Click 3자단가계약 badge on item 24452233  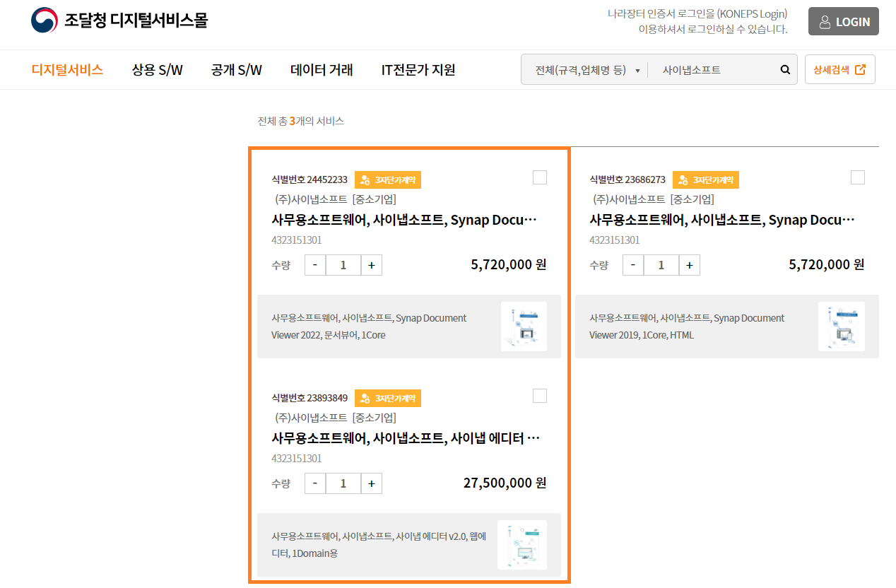click(x=388, y=180)
